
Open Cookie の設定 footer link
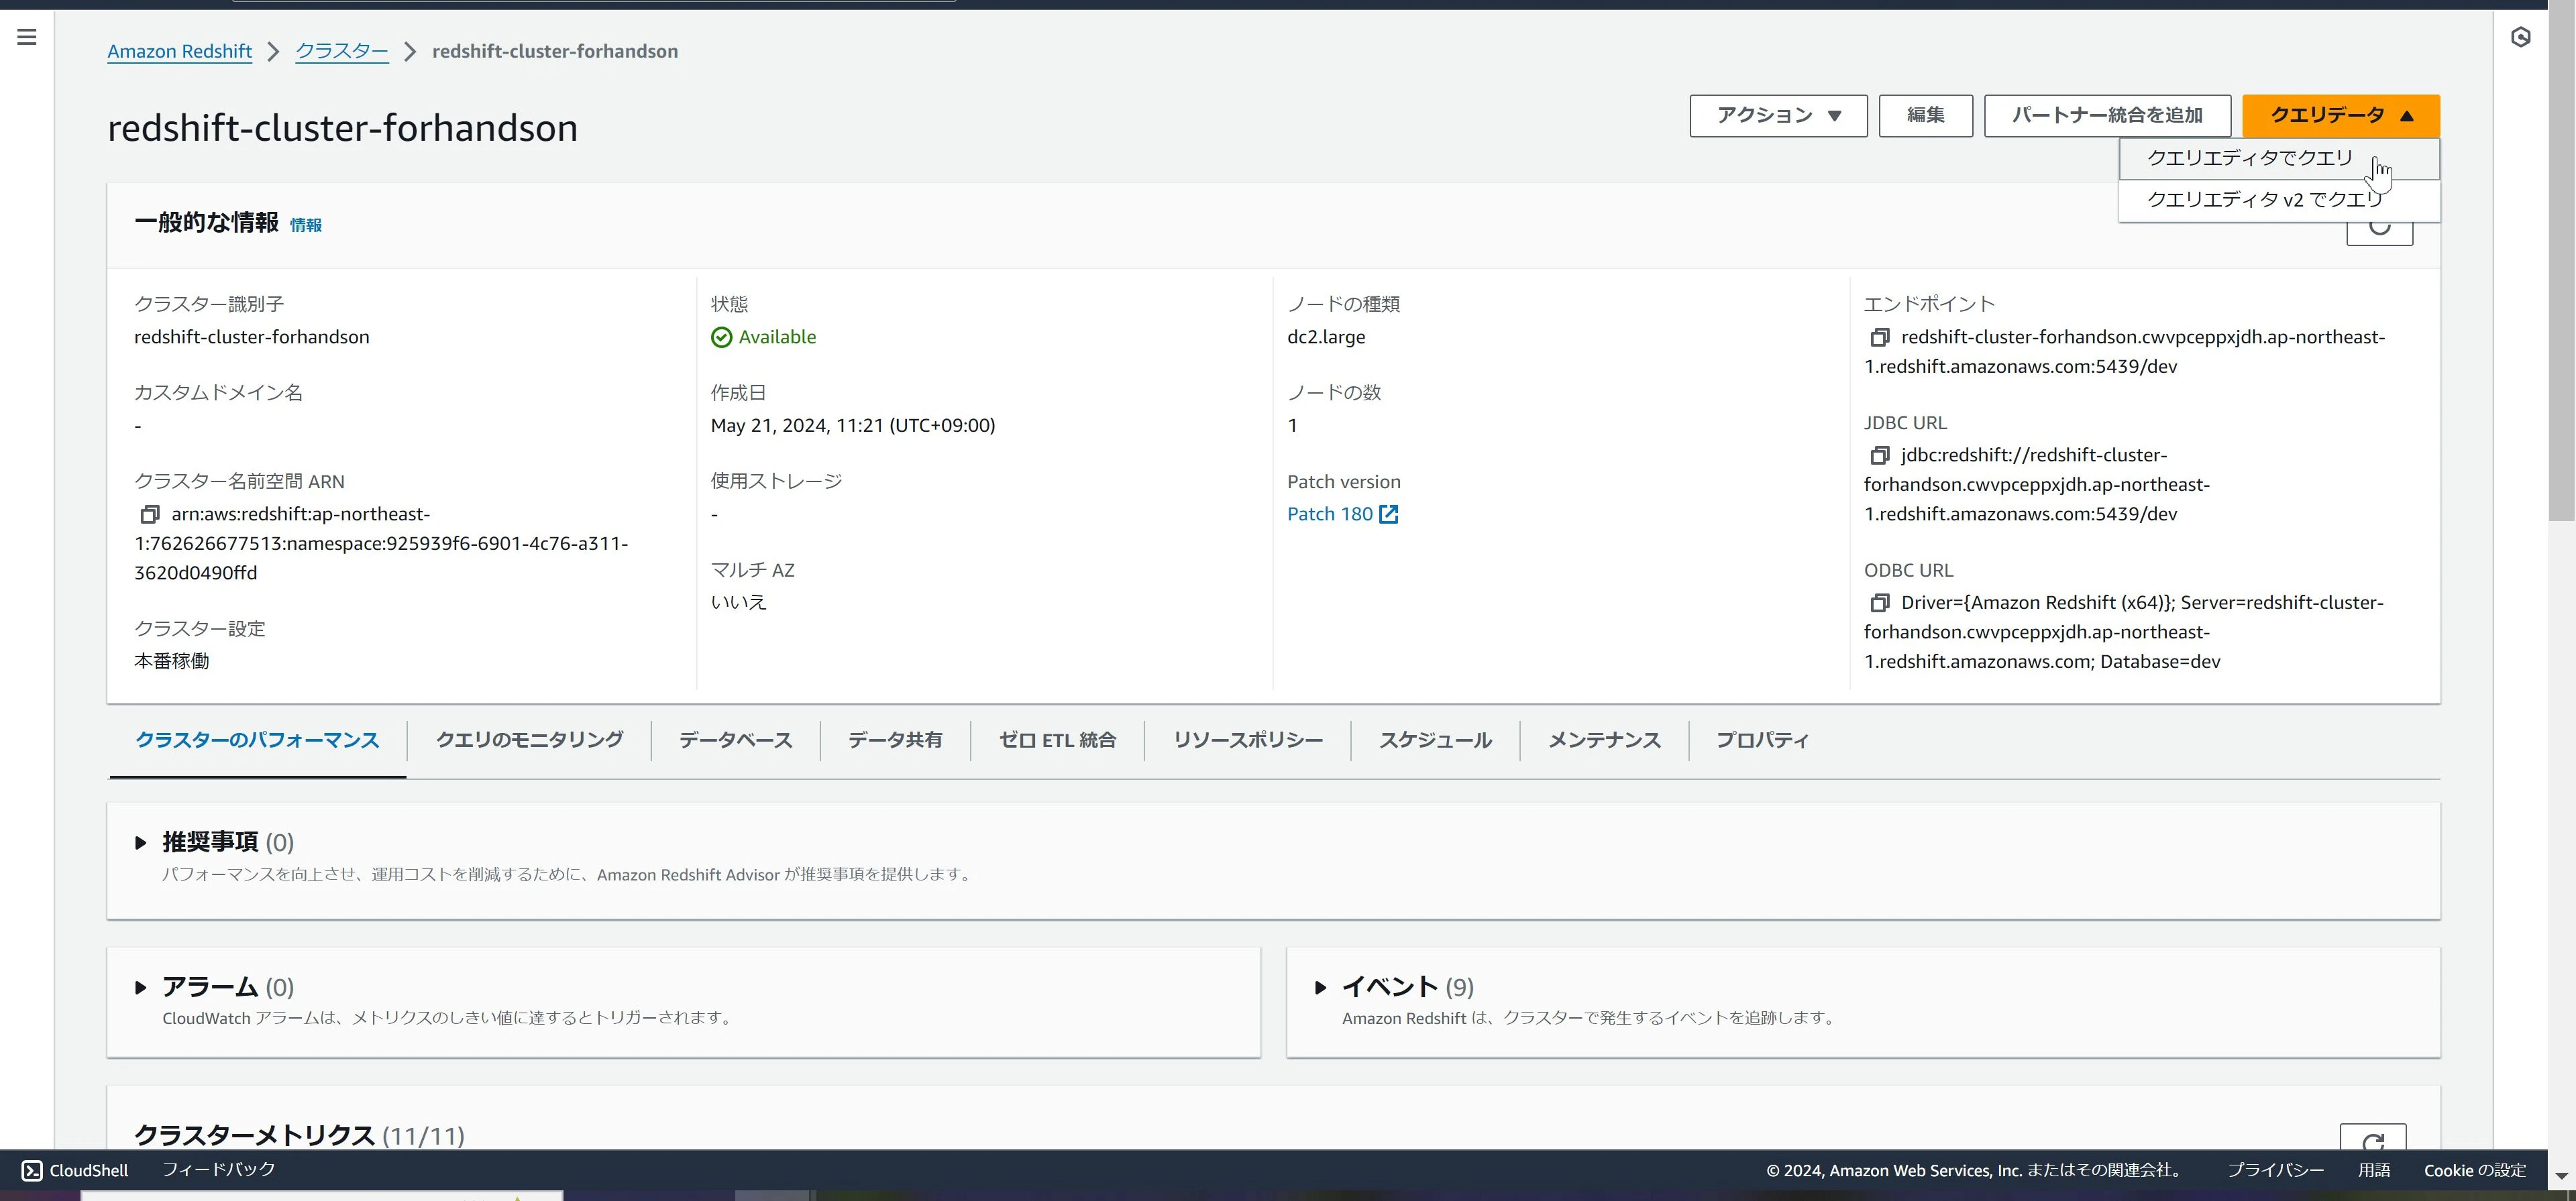[2475, 1171]
